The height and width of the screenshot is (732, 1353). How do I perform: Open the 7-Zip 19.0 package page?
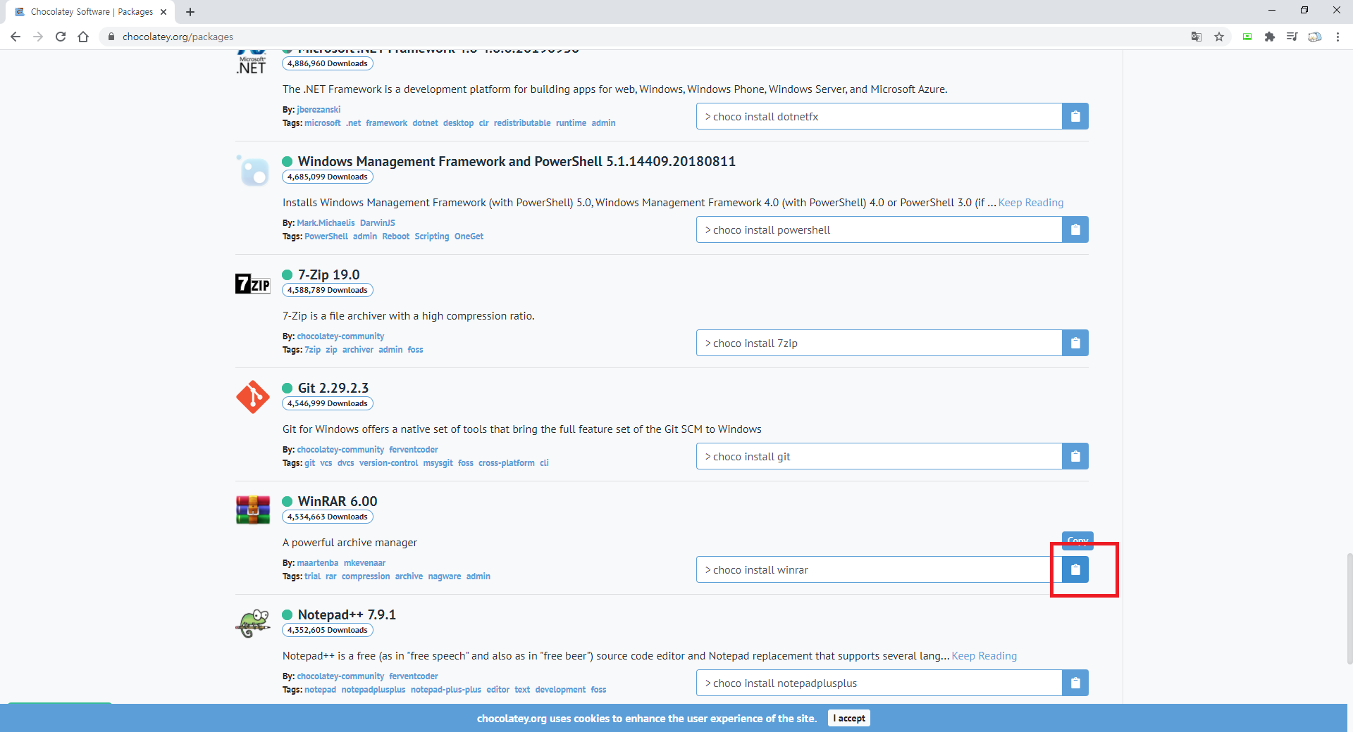tap(328, 274)
